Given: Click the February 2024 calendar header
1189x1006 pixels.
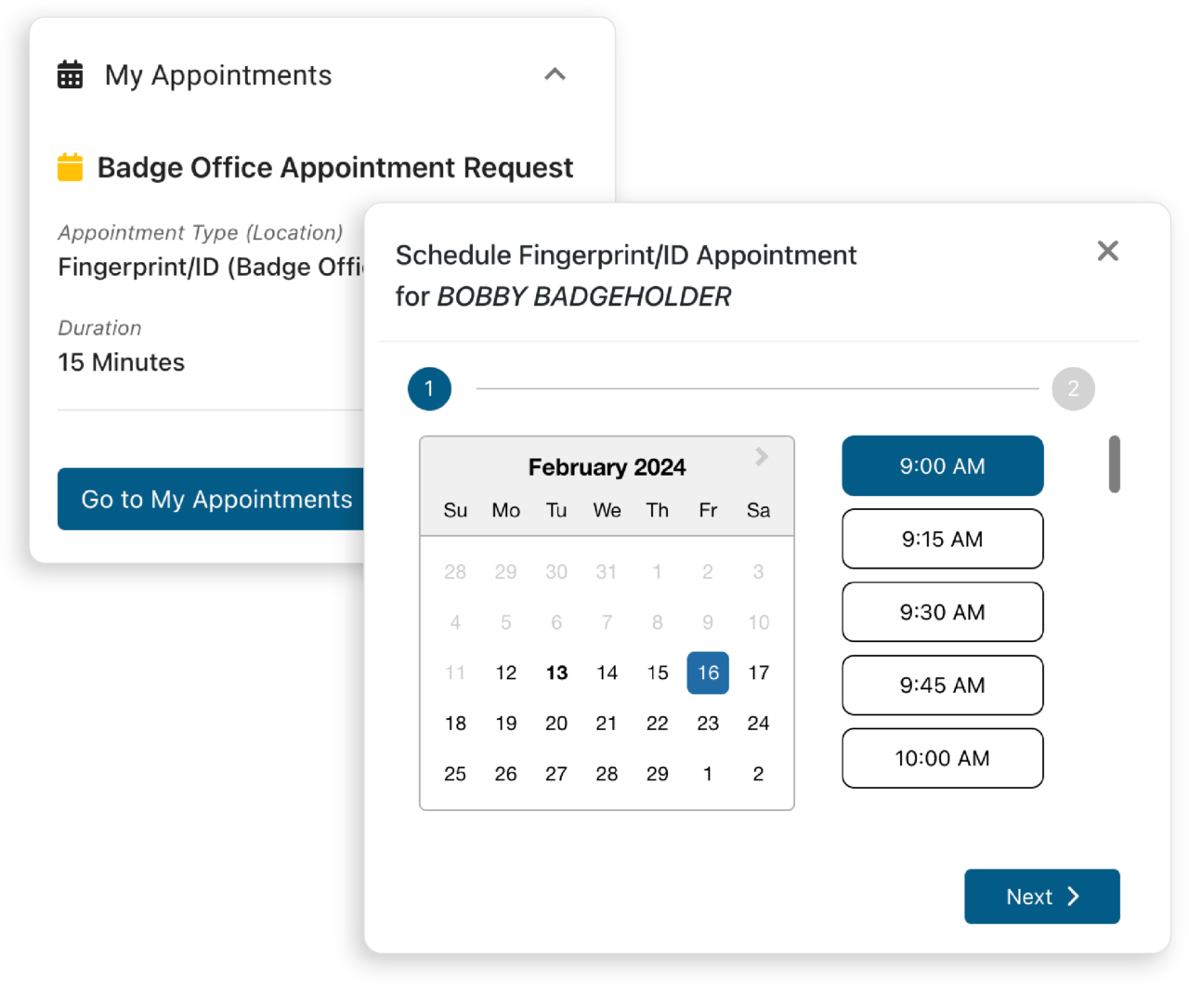Looking at the screenshot, I should [x=607, y=466].
